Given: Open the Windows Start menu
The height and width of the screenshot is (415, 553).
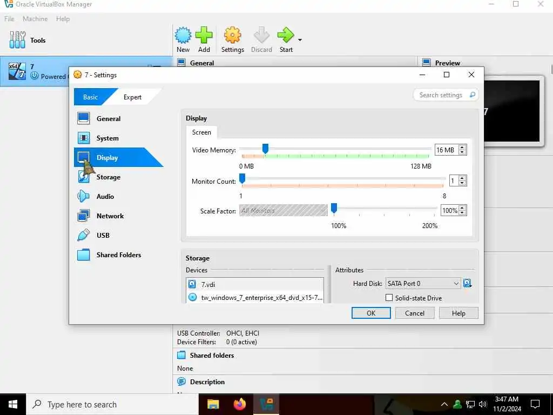Looking at the screenshot, I should (13, 404).
